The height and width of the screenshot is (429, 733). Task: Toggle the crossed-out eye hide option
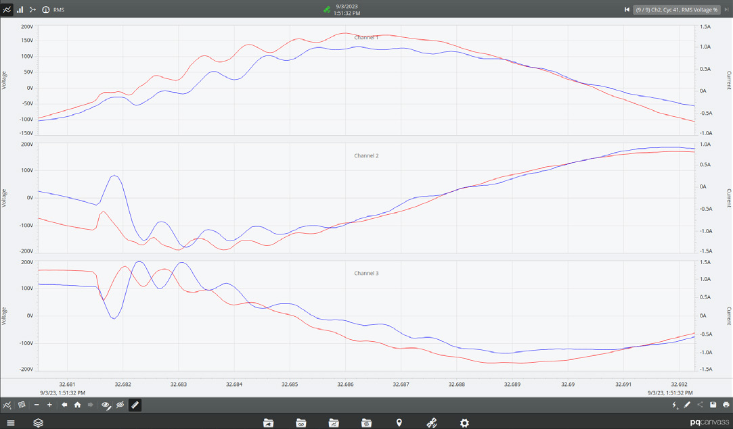pos(120,405)
